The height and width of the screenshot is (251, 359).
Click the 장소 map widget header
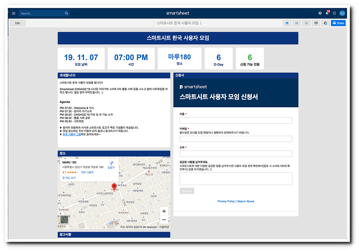point(114,153)
